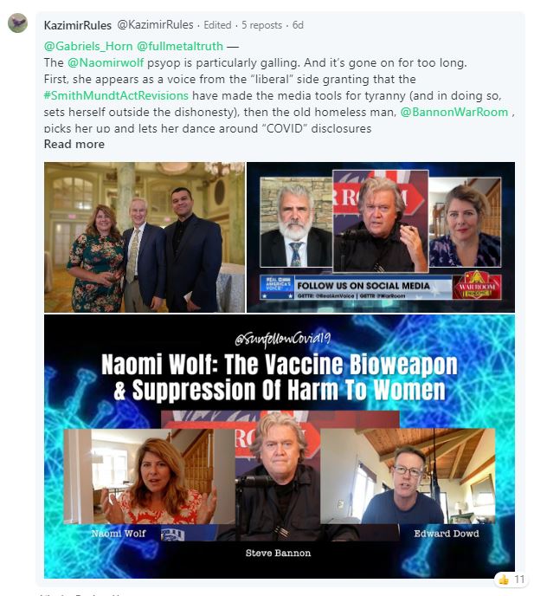The image size is (534, 596).
Task: Click the @SunfellowCovid19 watermark text
Action: [282, 338]
